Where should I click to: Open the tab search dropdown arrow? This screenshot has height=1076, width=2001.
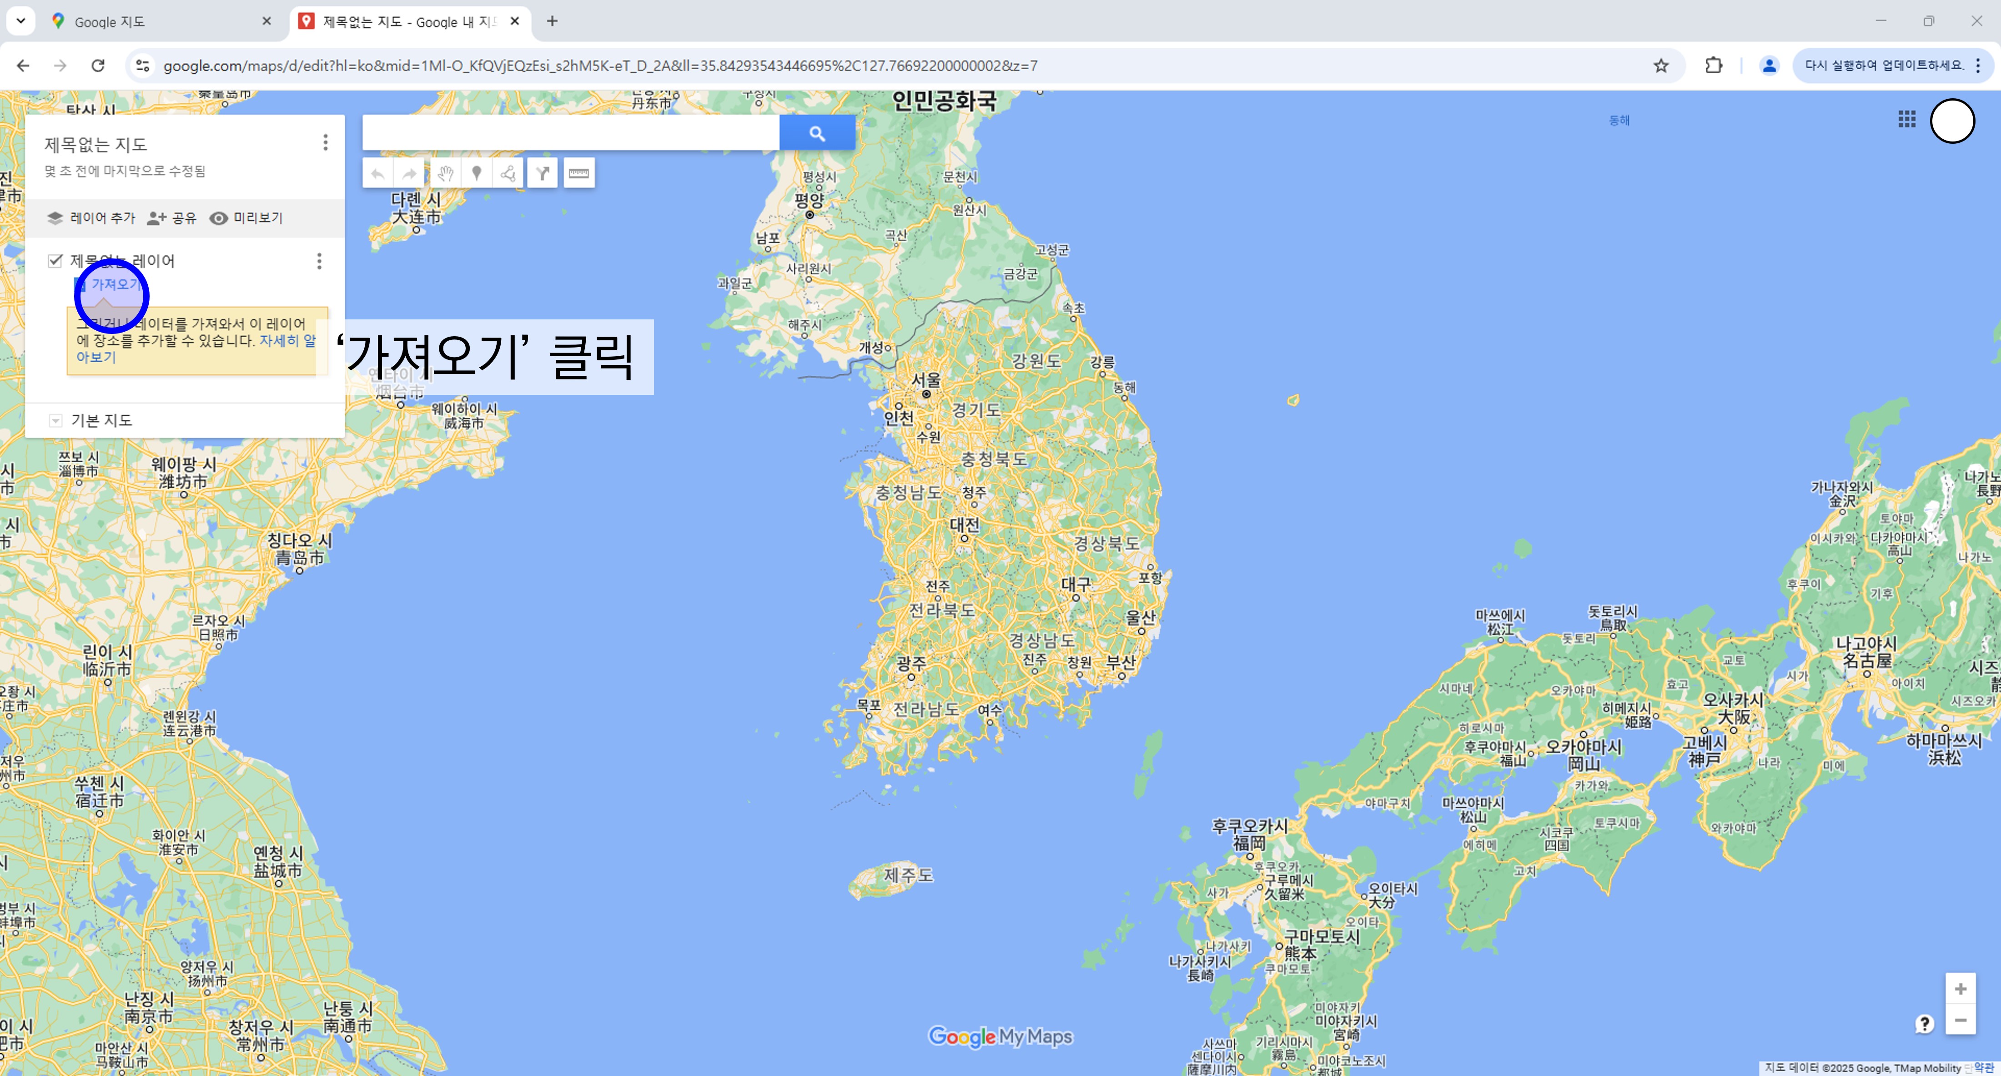21,21
